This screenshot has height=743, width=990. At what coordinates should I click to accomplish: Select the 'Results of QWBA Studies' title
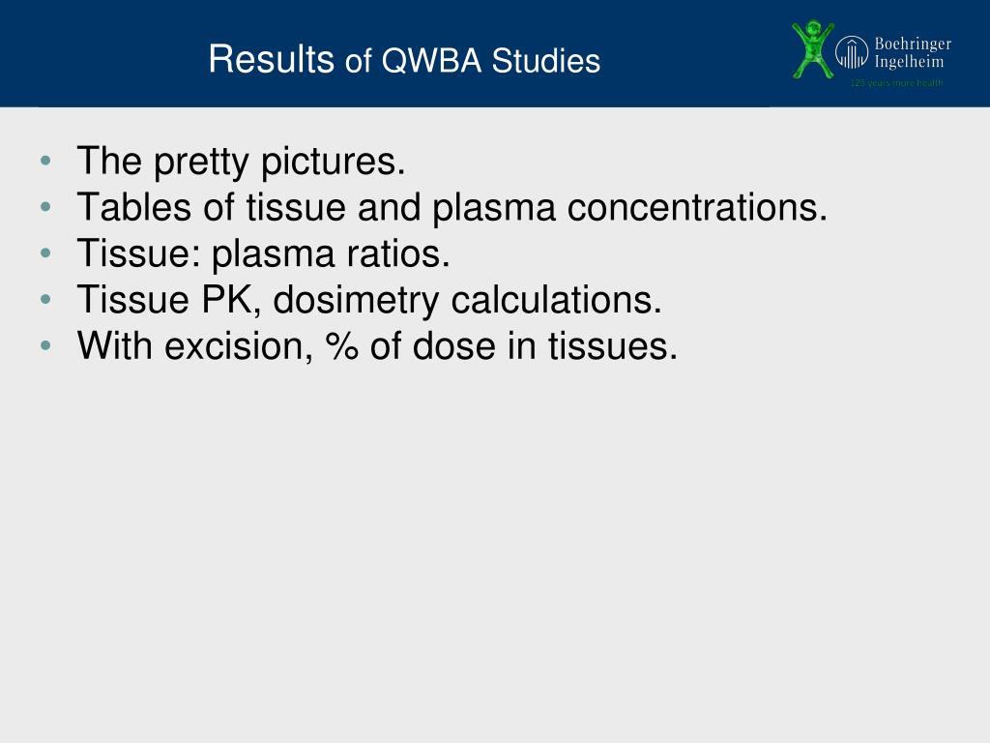(404, 60)
